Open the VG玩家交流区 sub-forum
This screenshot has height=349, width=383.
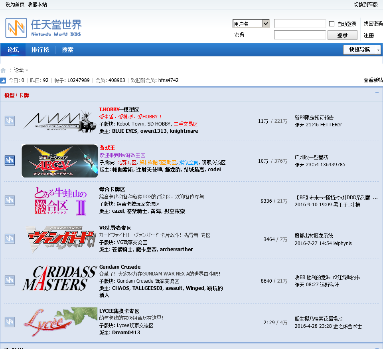click(132, 242)
